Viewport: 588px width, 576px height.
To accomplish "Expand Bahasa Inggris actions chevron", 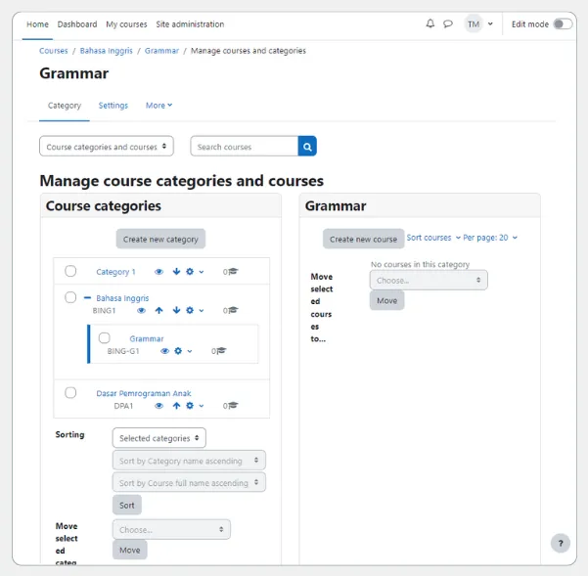I will 202,311.
